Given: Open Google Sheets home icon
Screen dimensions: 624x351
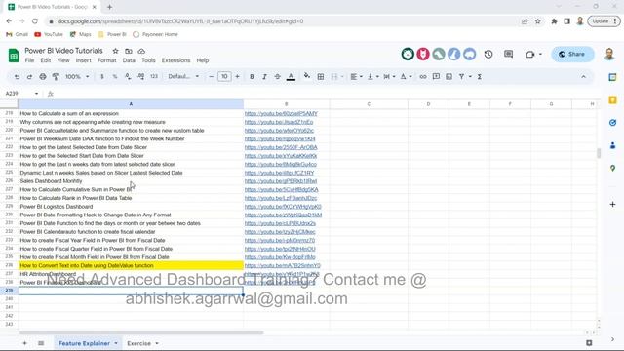Looking at the screenshot, I should [14, 55].
